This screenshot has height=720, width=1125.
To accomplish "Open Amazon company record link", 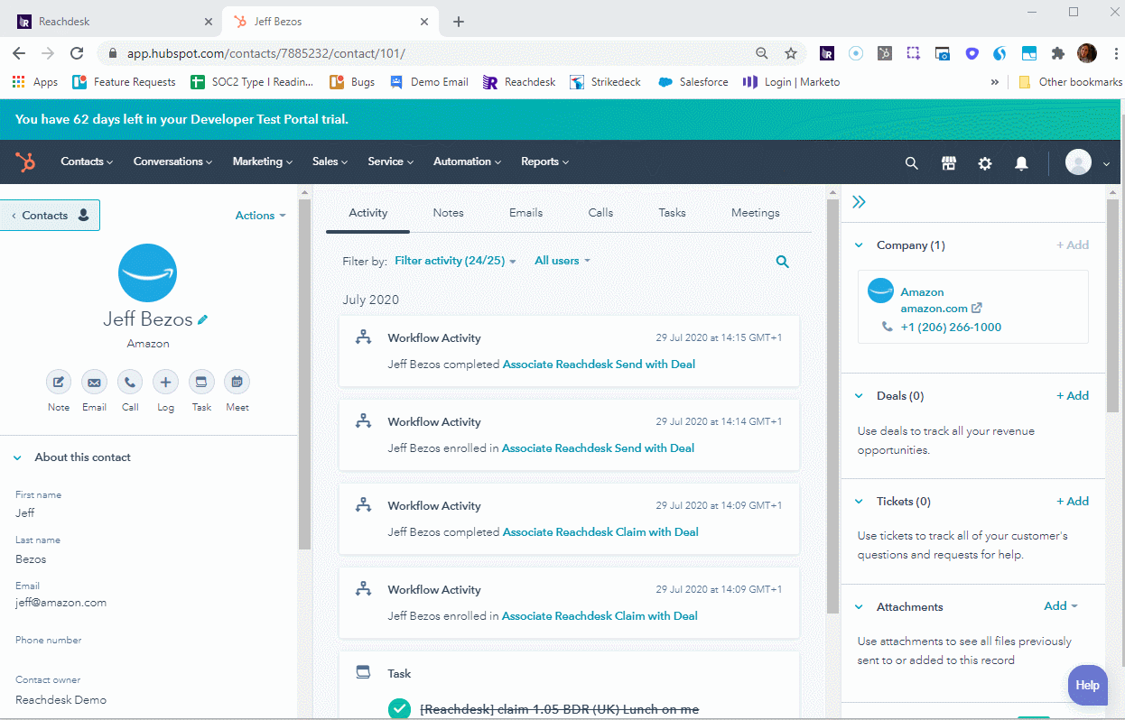I will tap(922, 292).
